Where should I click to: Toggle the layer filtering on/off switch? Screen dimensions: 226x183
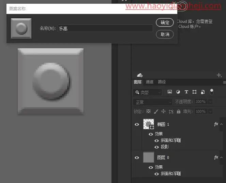(x=212, y=92)
